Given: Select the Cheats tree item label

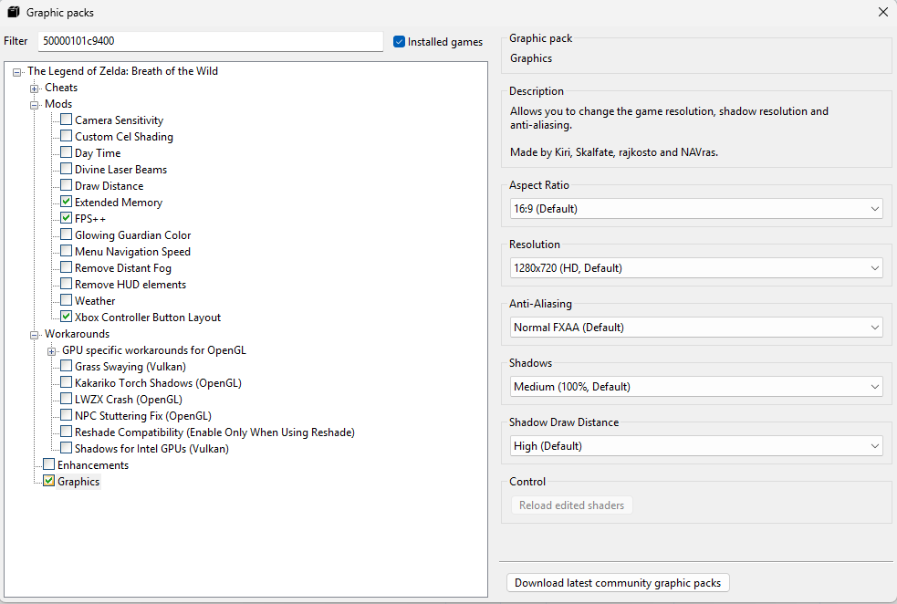Looking at the screenshot, I should (61, 88).
